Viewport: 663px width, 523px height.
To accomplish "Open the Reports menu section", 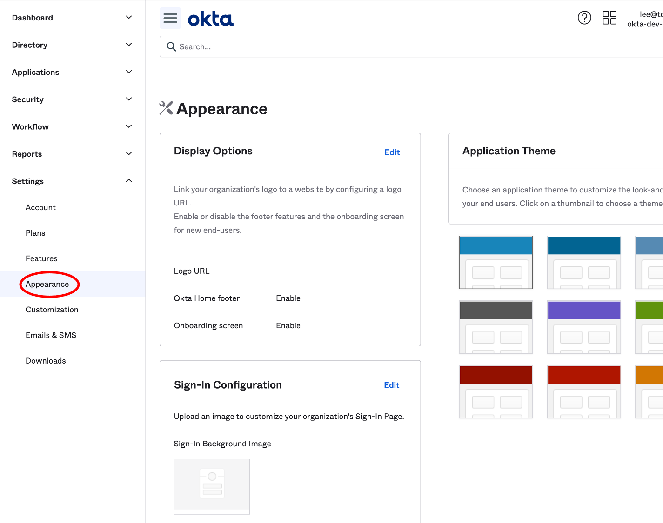I will pos(73,154).
